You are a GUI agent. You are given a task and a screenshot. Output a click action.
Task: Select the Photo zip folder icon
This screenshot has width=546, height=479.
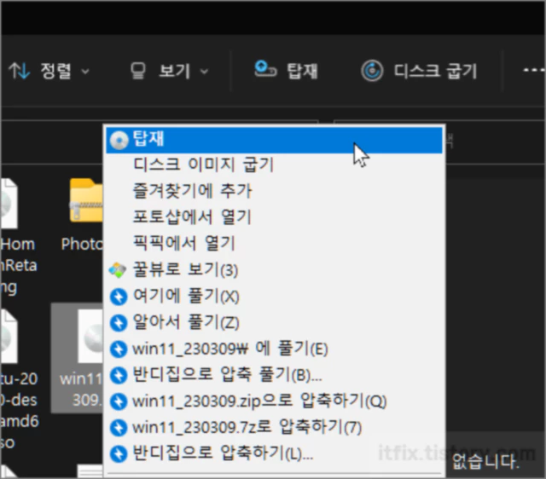coord(86,200)
